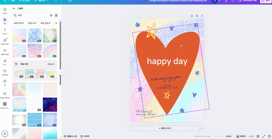Open the 앱 (Apps) sidebar tab

point(5,82)
